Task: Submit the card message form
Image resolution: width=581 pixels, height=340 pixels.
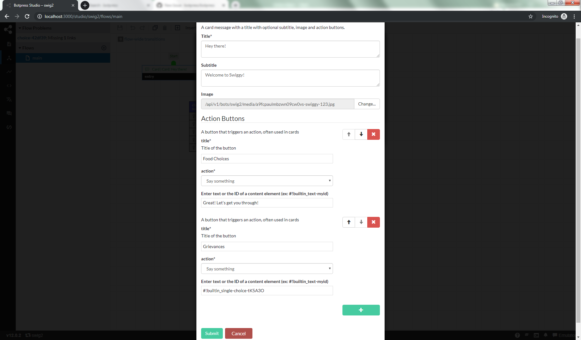Action: [212, 333]
